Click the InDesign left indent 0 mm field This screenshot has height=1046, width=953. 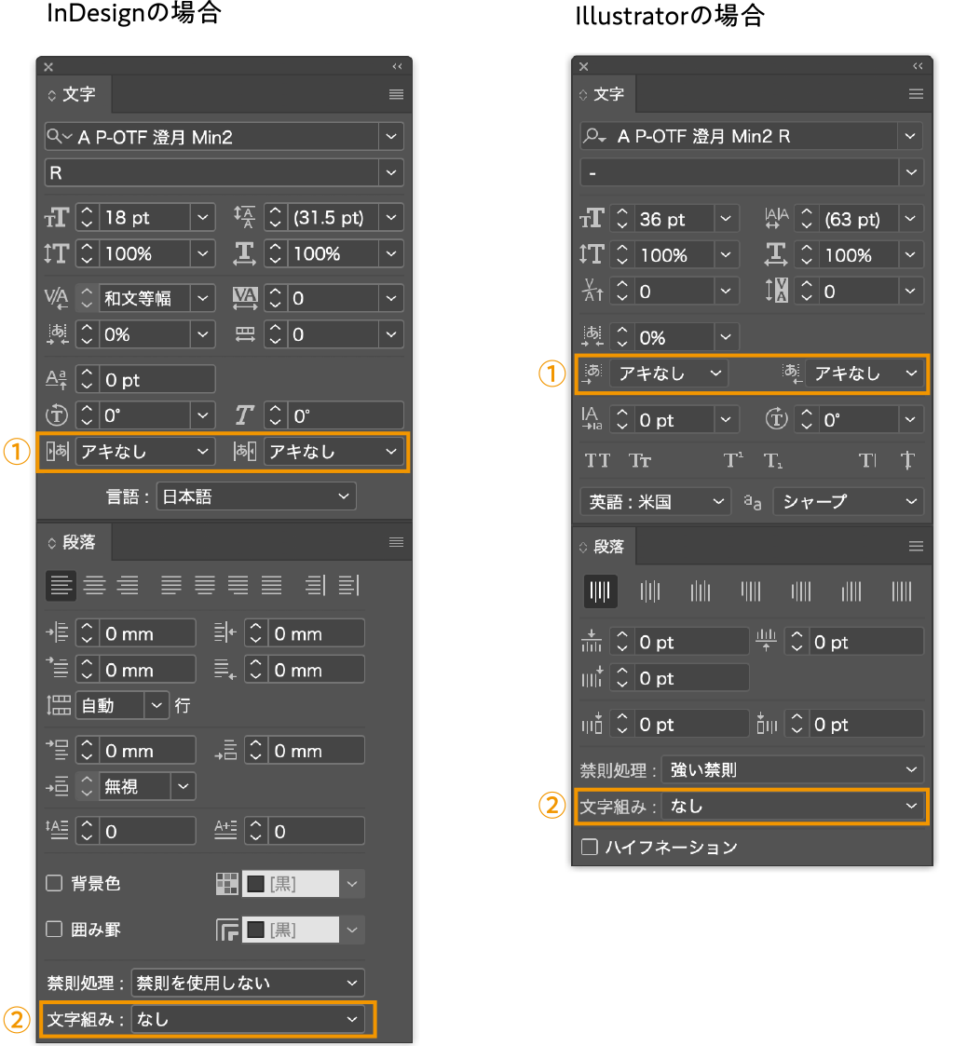pyautogui.click(x=147, y=633)
